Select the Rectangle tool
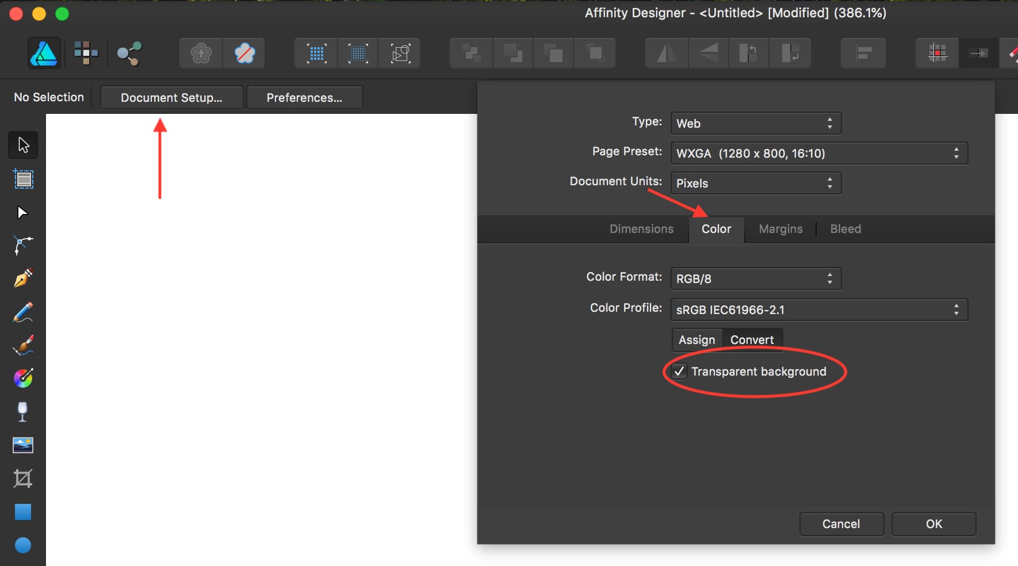 [23, 511]
